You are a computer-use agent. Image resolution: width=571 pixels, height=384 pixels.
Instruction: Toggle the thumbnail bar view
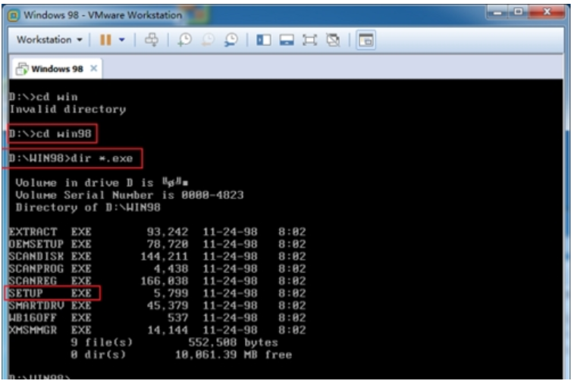coord(287,39)
